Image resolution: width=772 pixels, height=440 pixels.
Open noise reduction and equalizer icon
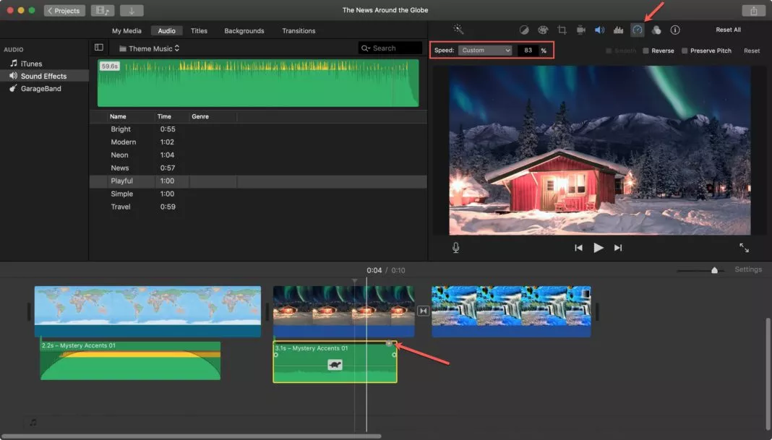pyautogui.click(x=618, y=30)
